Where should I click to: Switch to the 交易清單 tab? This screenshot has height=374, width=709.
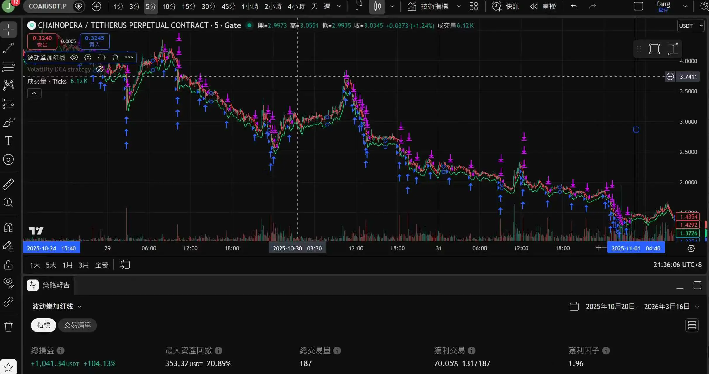click(x=77, y=325)
